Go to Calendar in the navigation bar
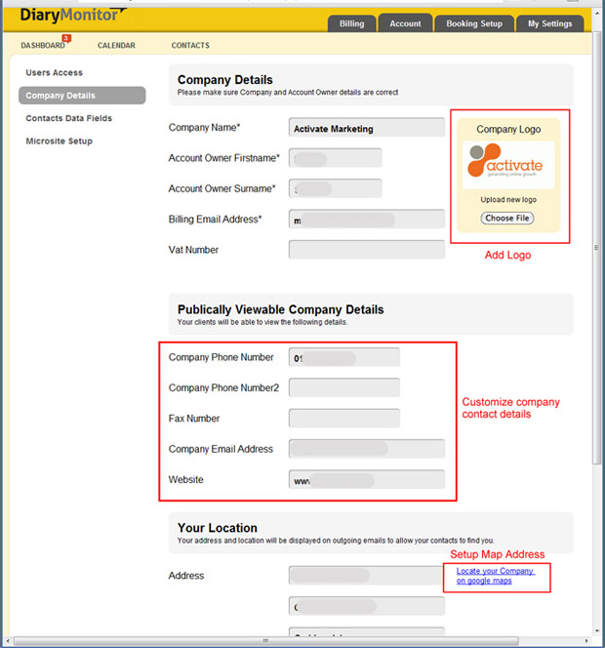The width and height of the screenshot is (605, 648). (x=116, y=46)
